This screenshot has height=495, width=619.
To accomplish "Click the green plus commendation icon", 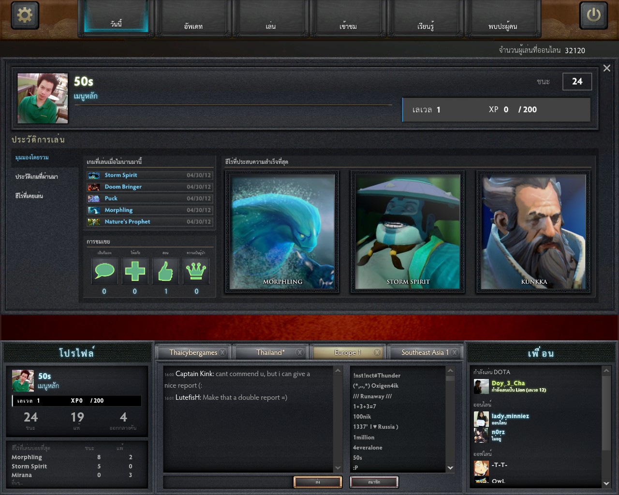I will click(135, 271).
